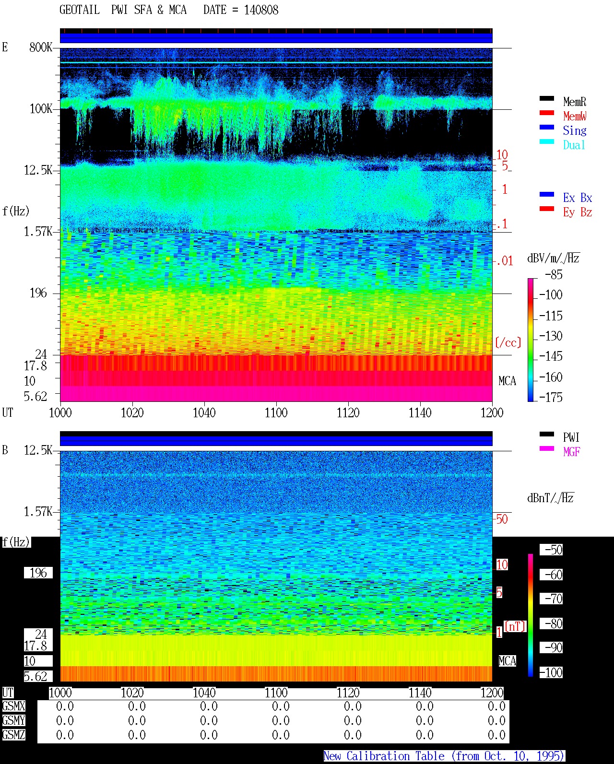Click the 'GSMX' row label
This screenshot has height=764, width=614.
click(x=13, y=706)
